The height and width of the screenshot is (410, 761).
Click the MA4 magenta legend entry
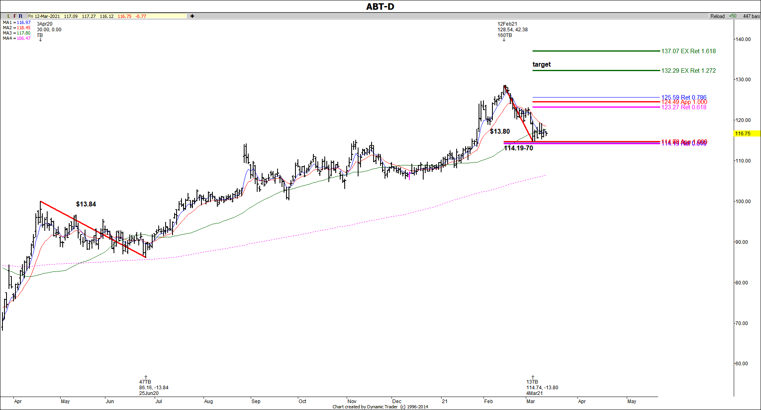[x=17, y=38]
